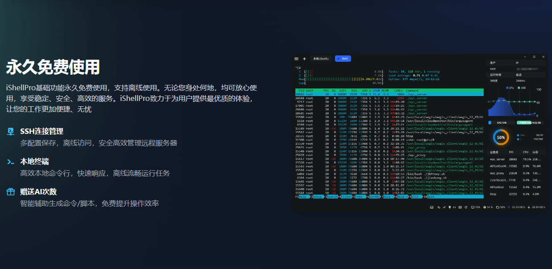The width and height of the screenshot is (552, 269).
Task: Select htop row in right process table
Action: tap(516, 194)
